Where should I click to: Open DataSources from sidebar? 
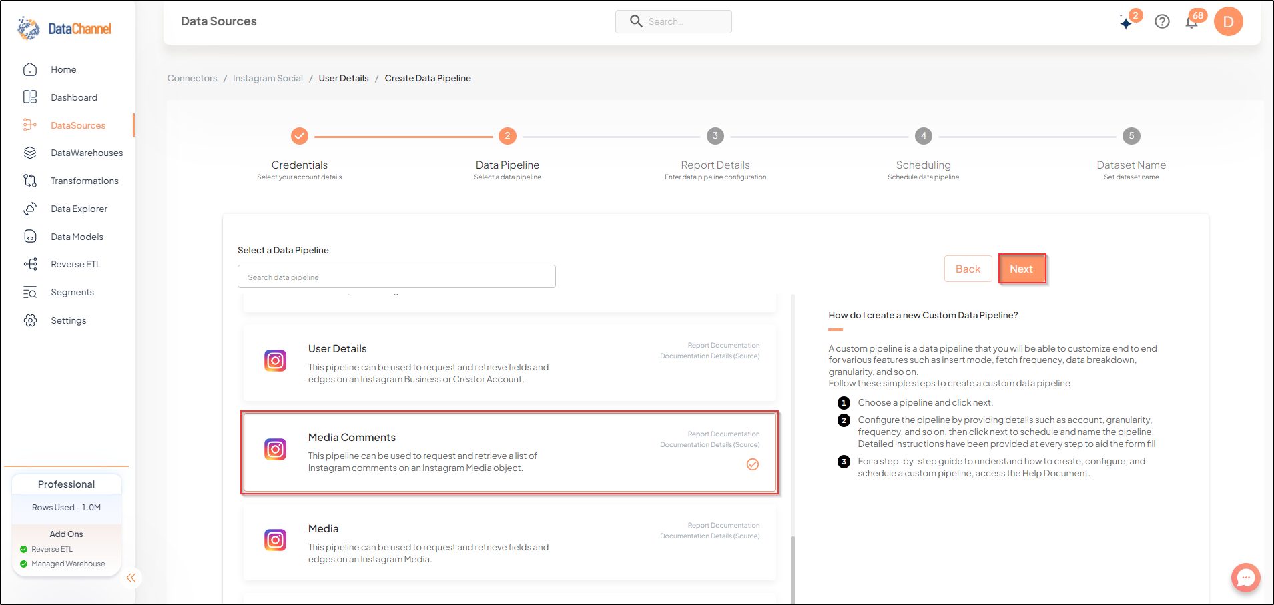78,125
